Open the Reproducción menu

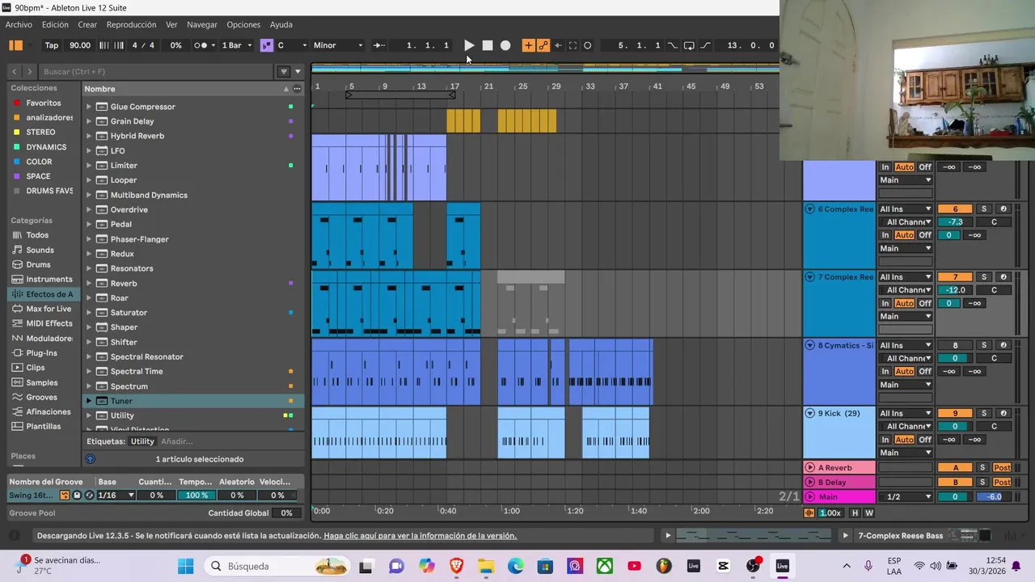(131, 24)
